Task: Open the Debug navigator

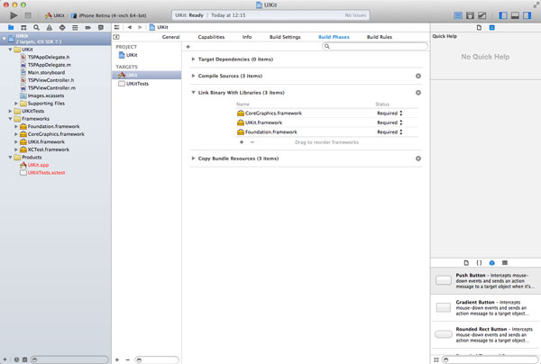Action: [x=75, y=27]
